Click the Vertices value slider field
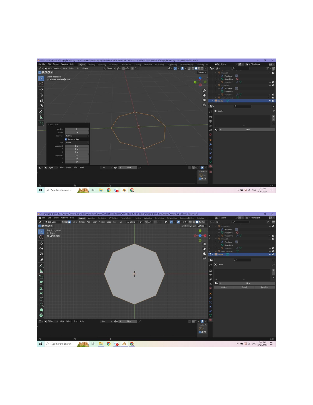 point(77,129)
